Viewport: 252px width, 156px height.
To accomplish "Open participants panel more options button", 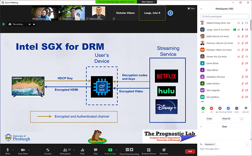I will 242,119.
